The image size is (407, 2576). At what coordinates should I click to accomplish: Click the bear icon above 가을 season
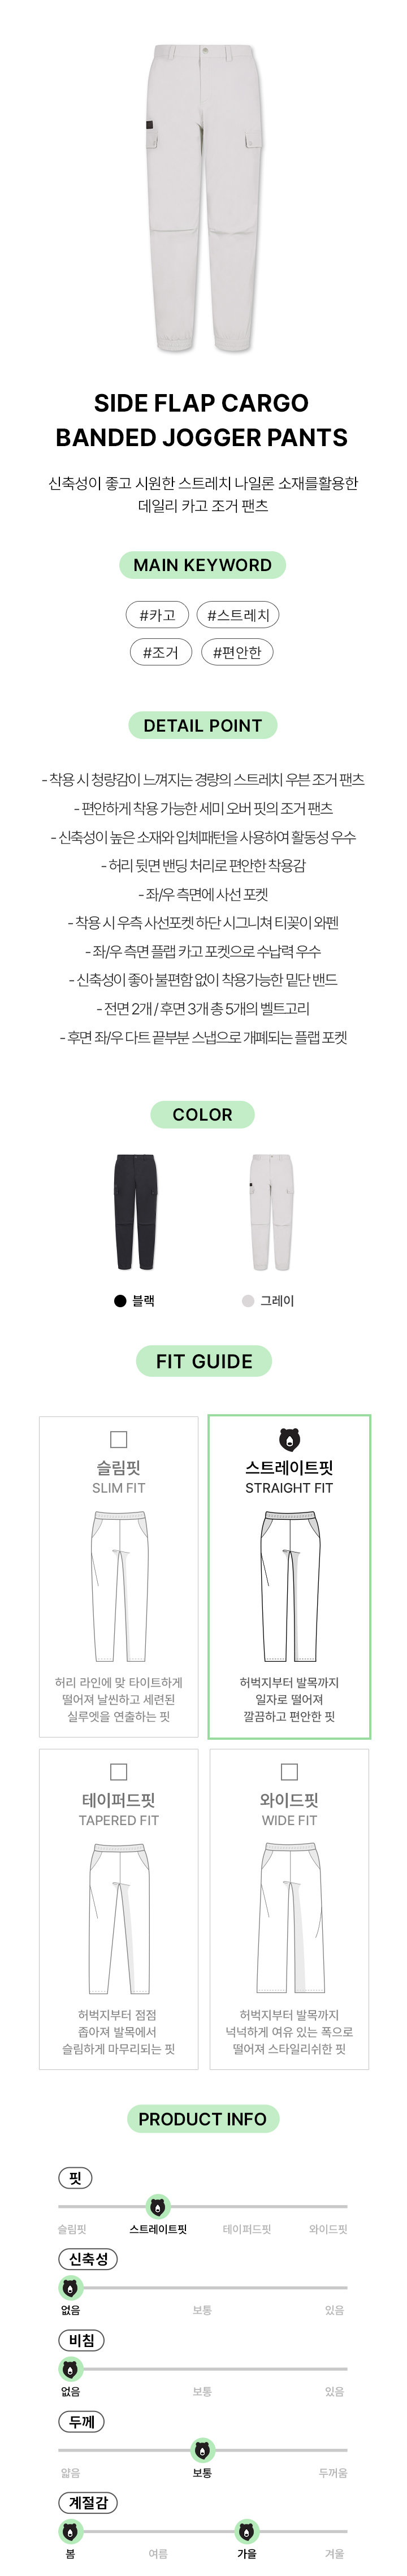247,2531
